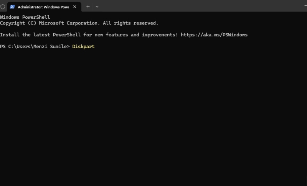Close the Administrator: Windows PowerShell tab
The image size is (307, 186).
pos(74,7)
